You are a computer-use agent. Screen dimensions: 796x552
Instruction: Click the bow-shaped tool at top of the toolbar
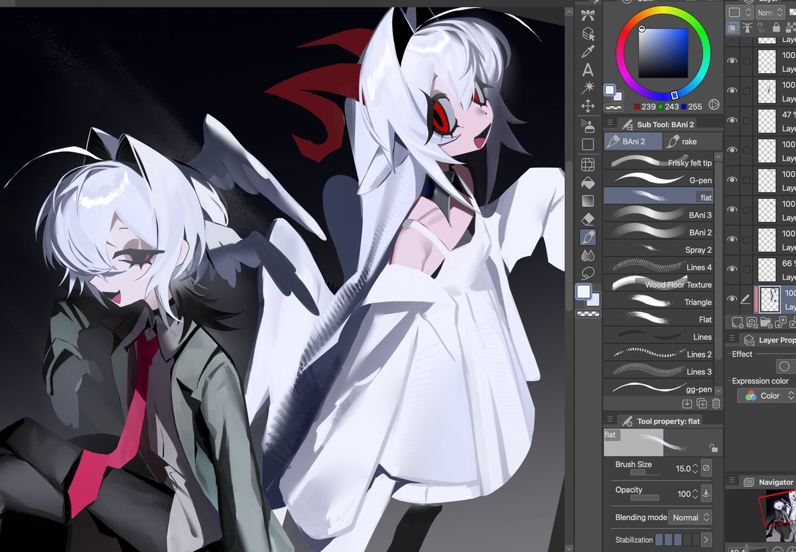click(x=588, y=16)
